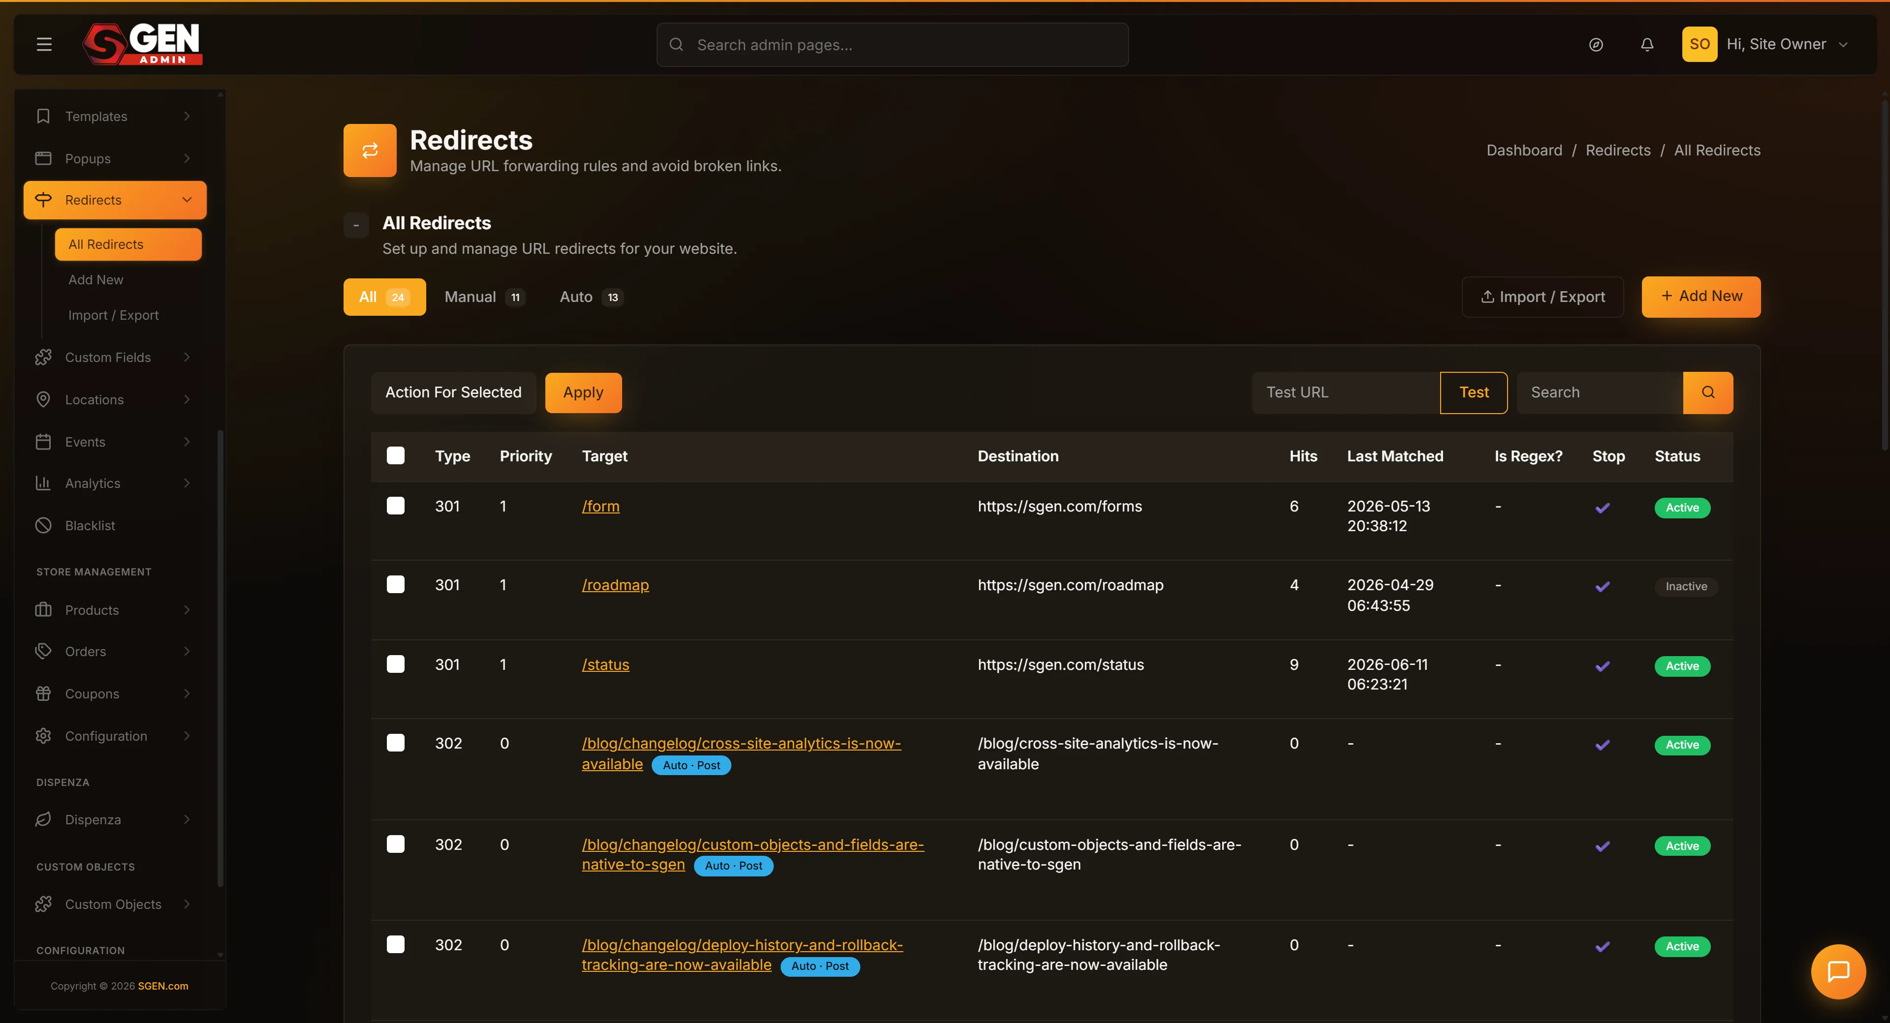The width and height of the screenshot is (1890, 1023).
Task: Collapse the All Redirects section toggle
Action: (356, 224)
